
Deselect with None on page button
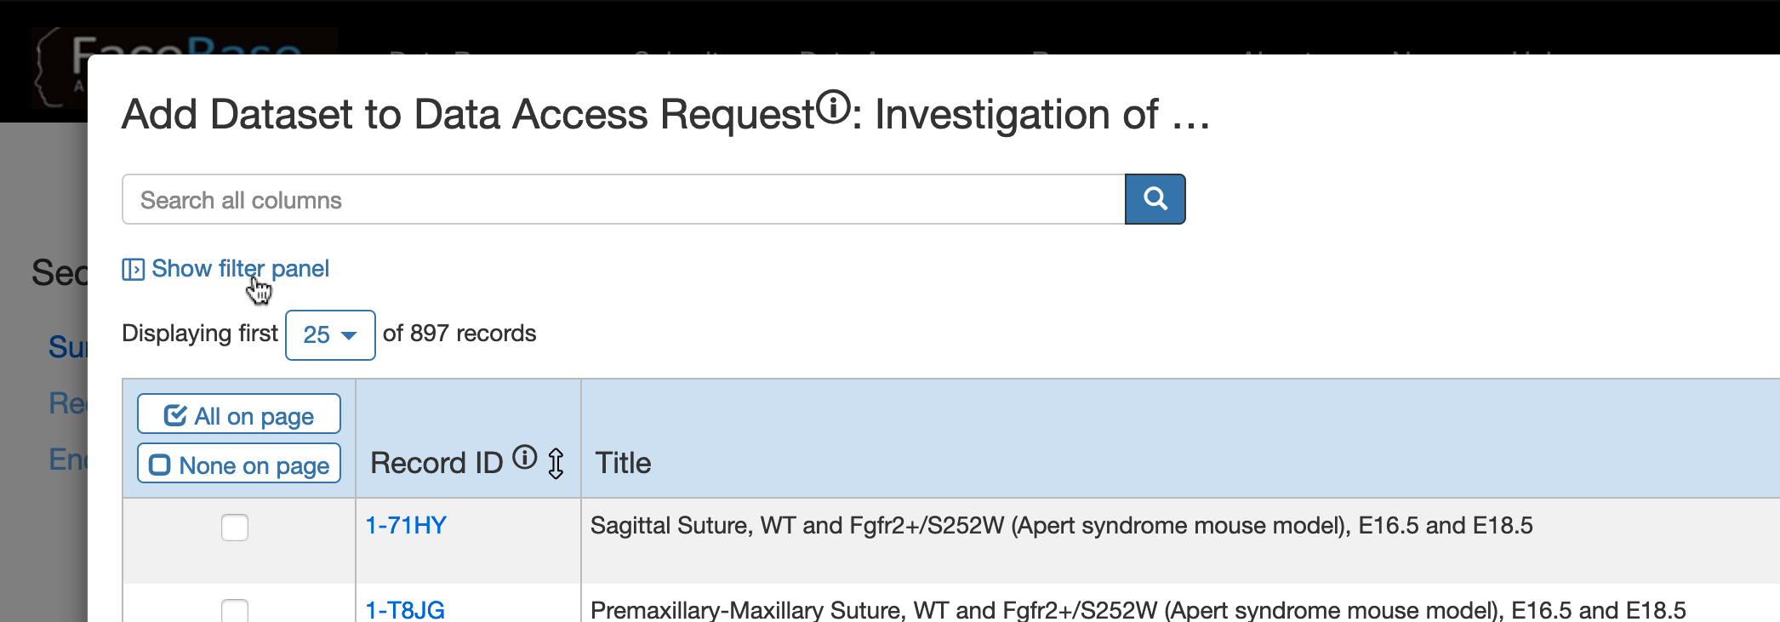coord(239,465)
